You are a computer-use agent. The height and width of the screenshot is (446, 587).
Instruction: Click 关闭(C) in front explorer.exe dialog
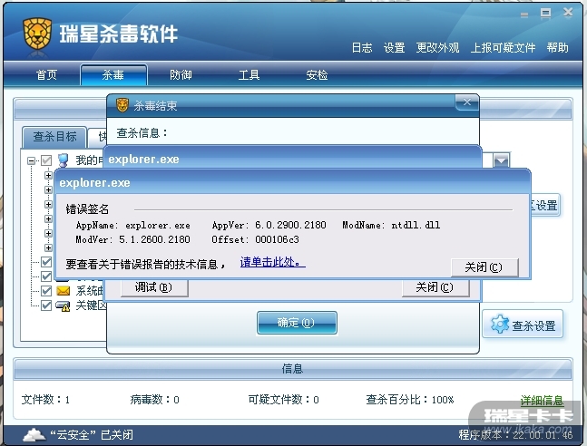[484, 267]
